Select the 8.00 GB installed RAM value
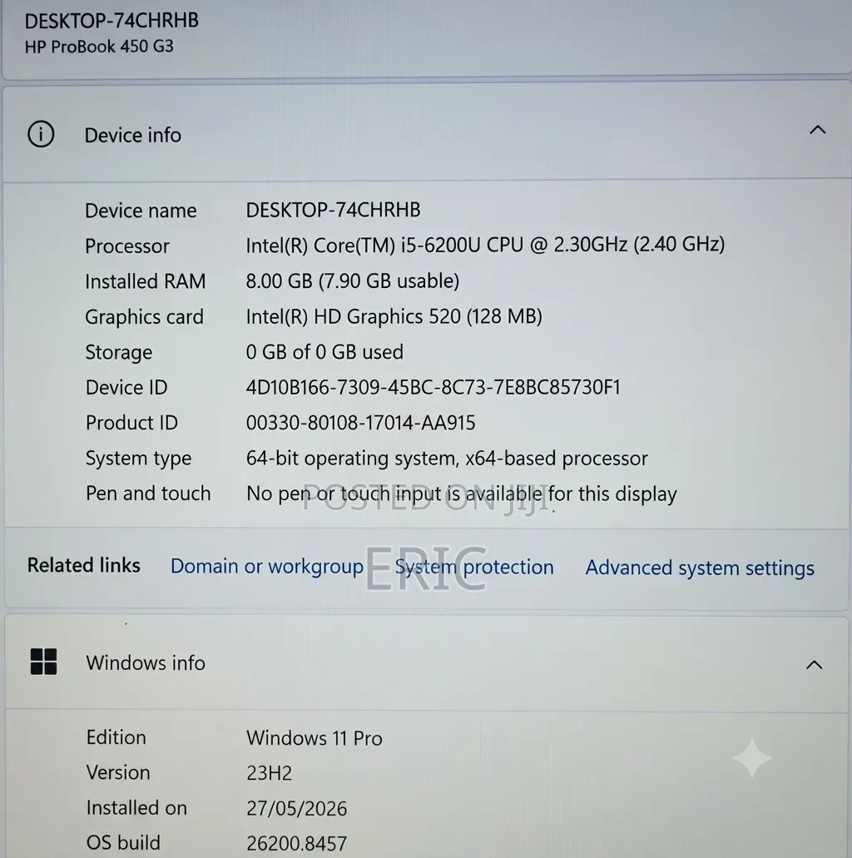Image resolution: width=852 pixels, height=858 pixels. 353,280
